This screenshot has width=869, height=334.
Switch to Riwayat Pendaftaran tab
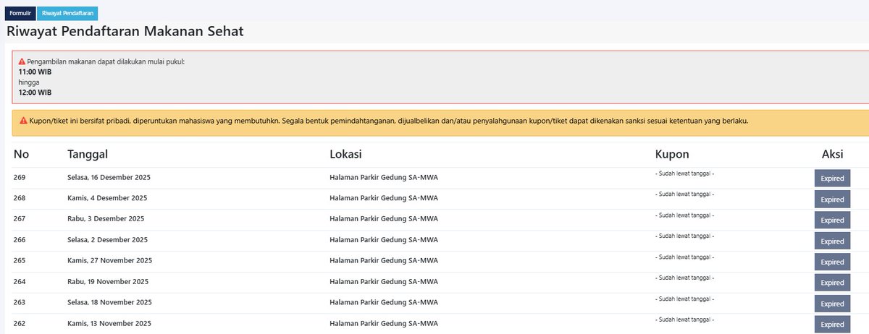67,13
